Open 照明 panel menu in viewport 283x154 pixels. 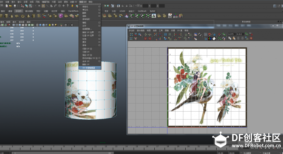[x=8, y=22]
